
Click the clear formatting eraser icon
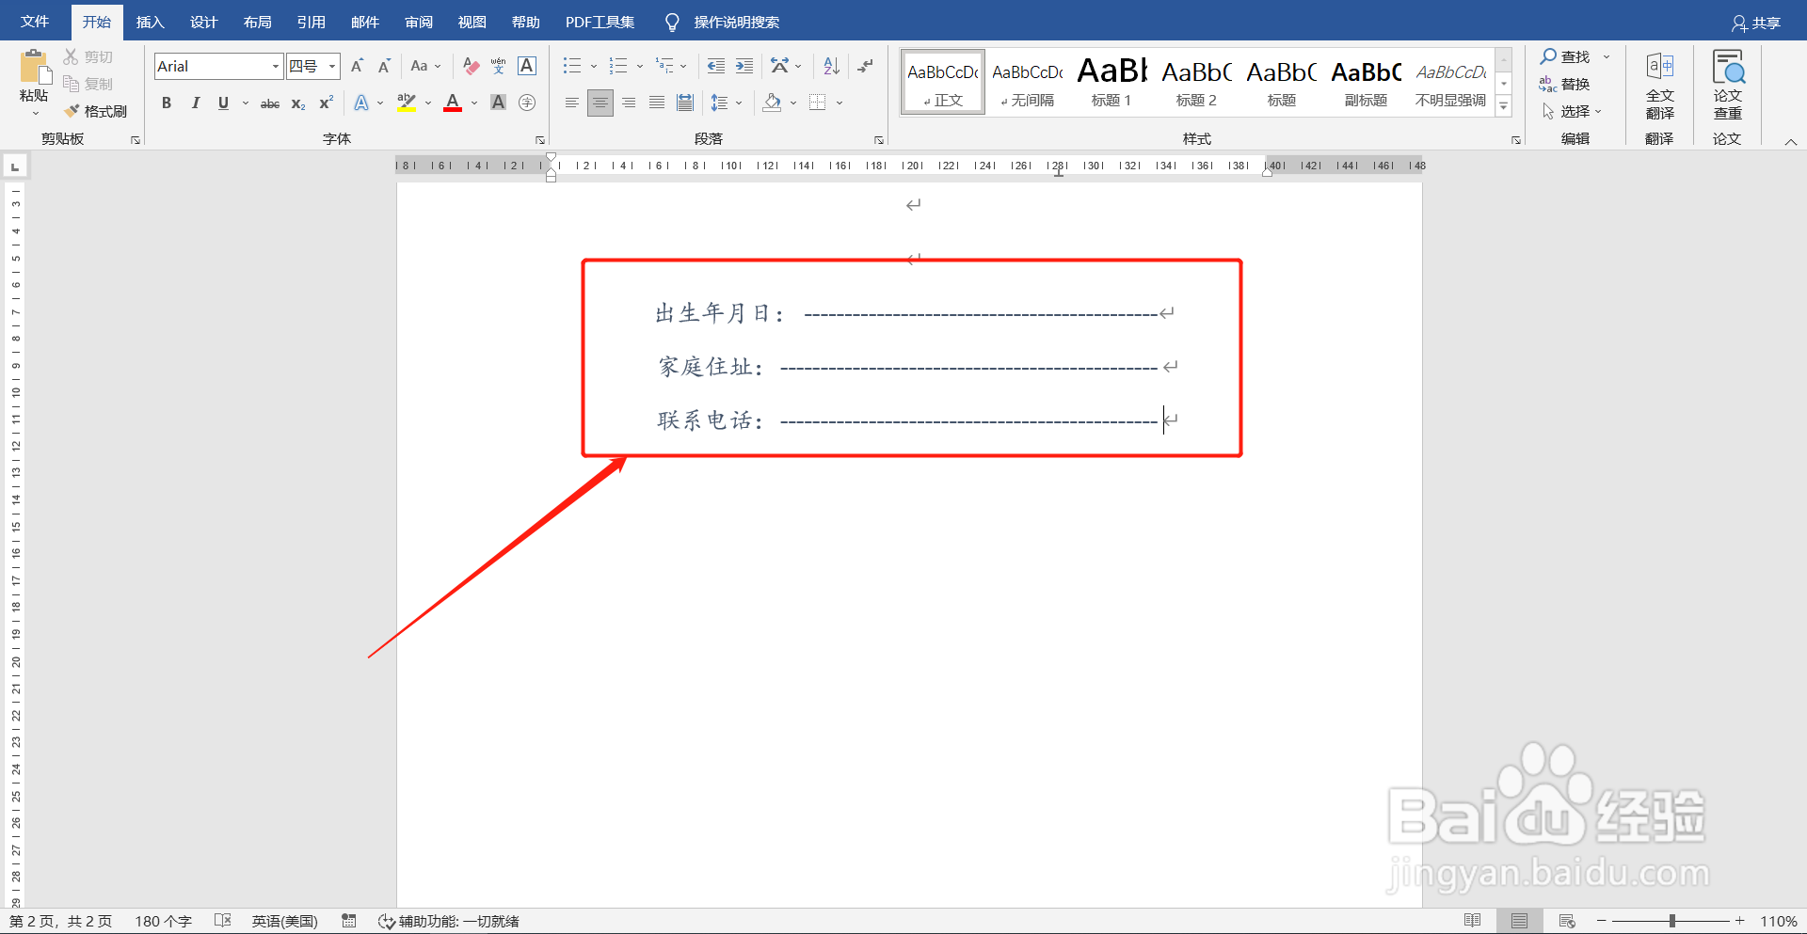pyautogui.click(x=472, y=66)
